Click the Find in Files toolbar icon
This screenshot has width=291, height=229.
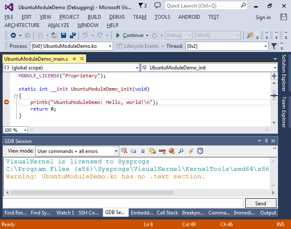(250, 35)
